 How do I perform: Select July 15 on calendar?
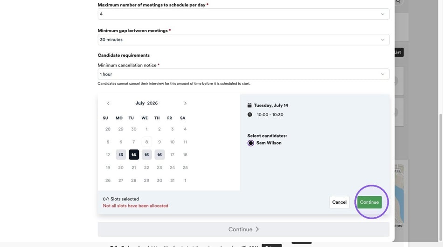146,155
